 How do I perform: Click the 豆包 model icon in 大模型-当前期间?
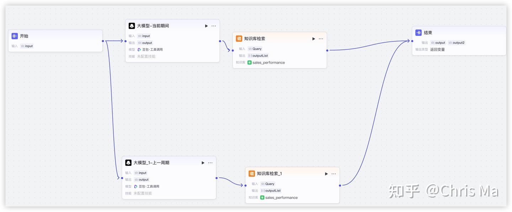(140, 49)
